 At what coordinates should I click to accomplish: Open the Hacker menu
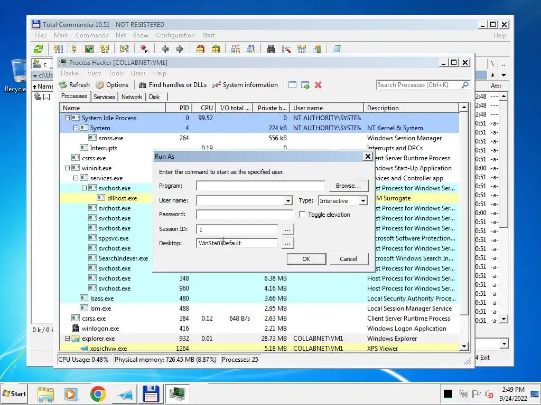click(x=70, y=73)
